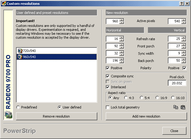Click the context help question mark button

pyautogui.click(x=181, y=3)
